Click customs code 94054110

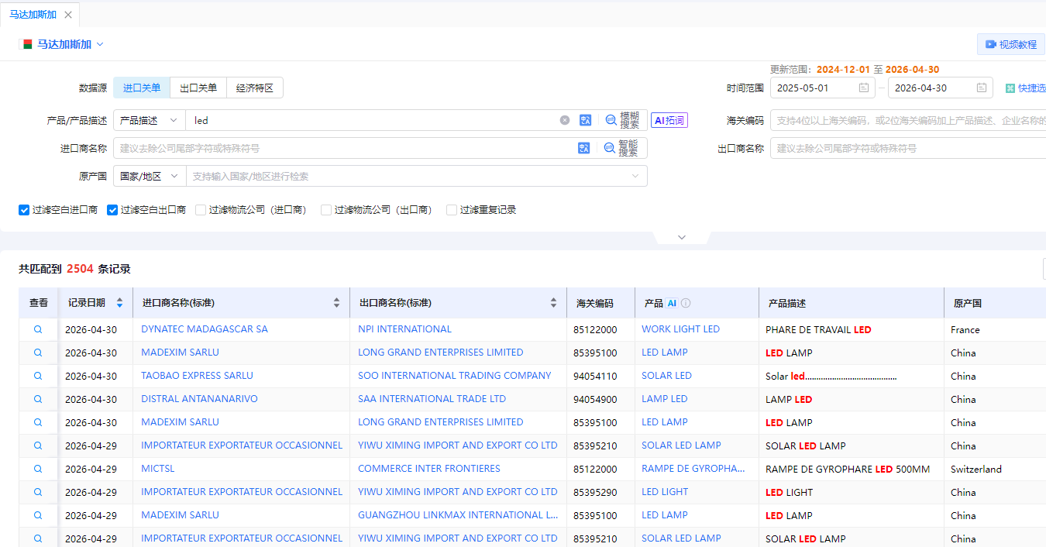(595, 376)
